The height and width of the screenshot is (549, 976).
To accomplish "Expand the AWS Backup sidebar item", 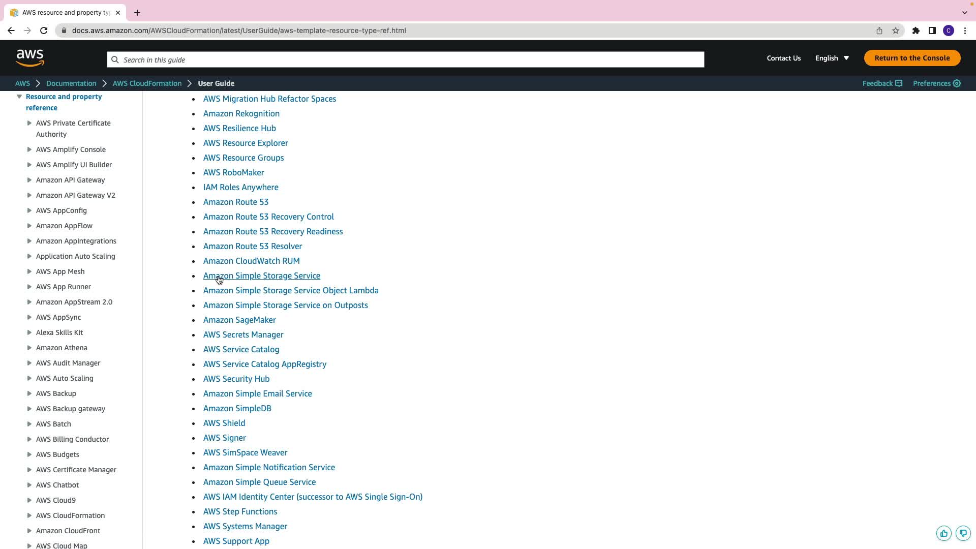I will pyautogui.click(x=29, y=393).
